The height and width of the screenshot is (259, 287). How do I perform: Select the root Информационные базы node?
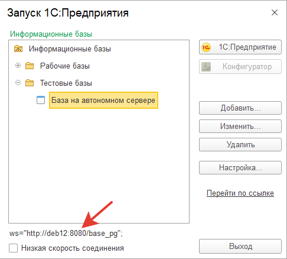click(x=70, y=48)
